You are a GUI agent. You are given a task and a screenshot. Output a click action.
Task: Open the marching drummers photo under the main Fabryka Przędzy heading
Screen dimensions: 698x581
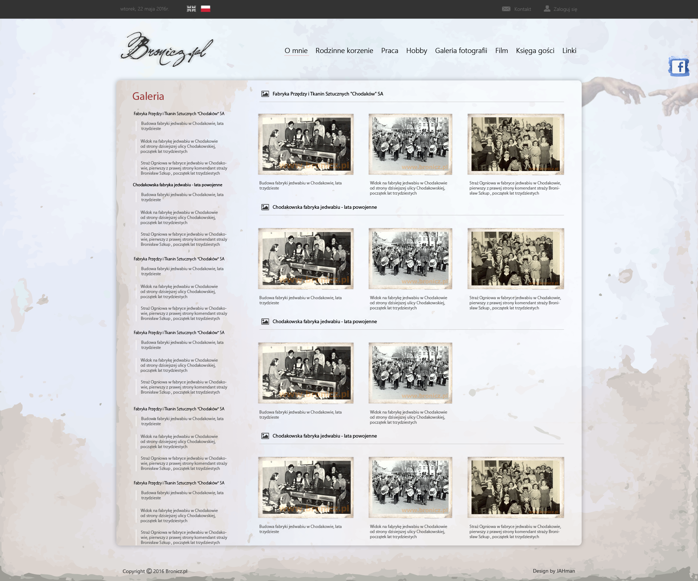pyautogui.click(x=410, y=144)
